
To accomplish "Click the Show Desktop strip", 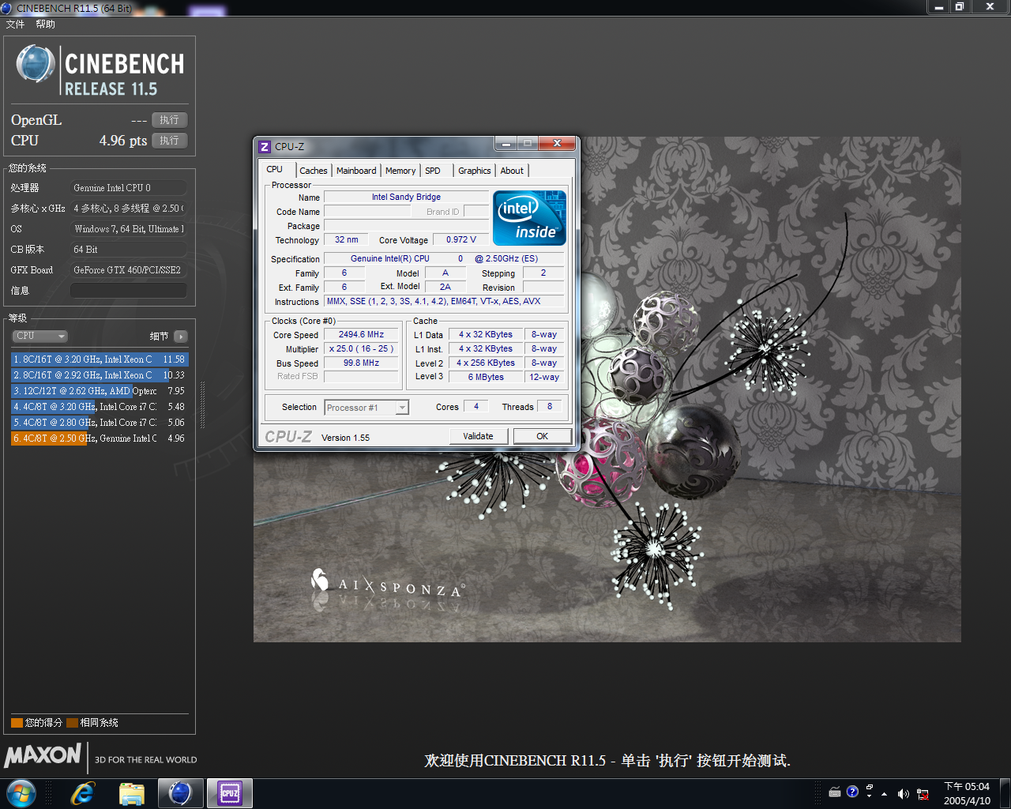I will [1005, 793].
